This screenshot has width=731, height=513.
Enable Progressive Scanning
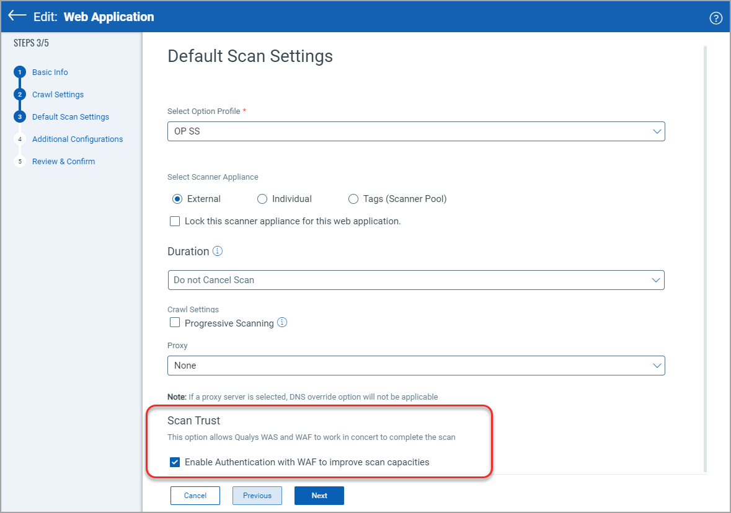[174, 322]
